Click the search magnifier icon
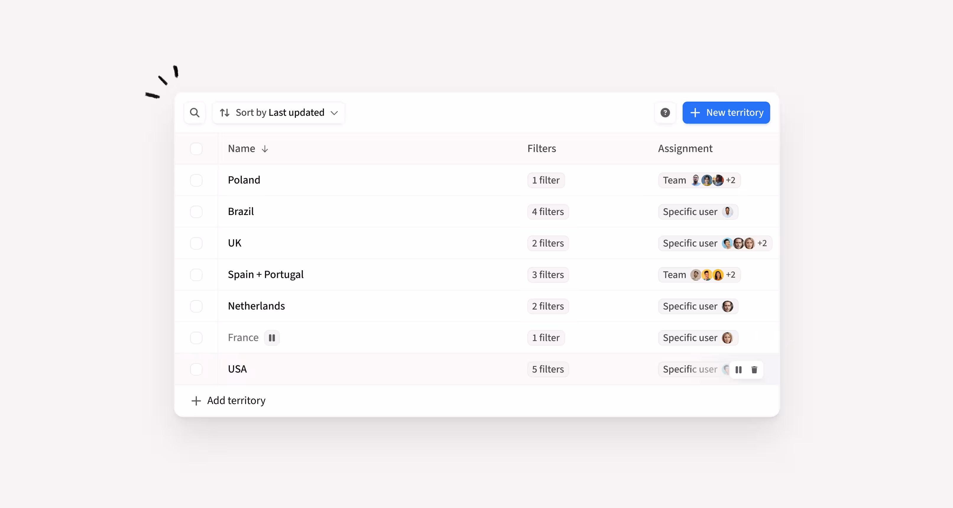 (195, 113)
